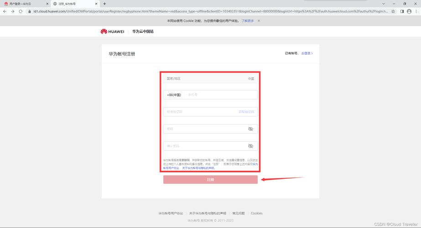Click the 去登录 link
The height and width of the screenshot is (228, 421).
tap(307, 53)
